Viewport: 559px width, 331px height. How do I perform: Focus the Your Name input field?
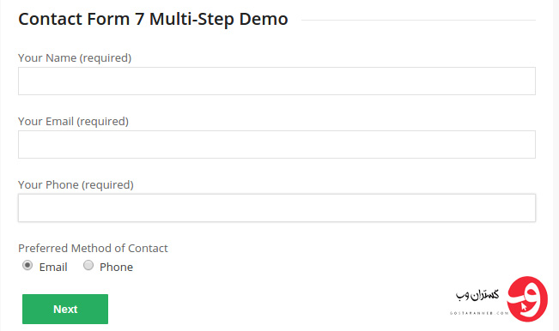pyautogui.click(x=276, y=81)
